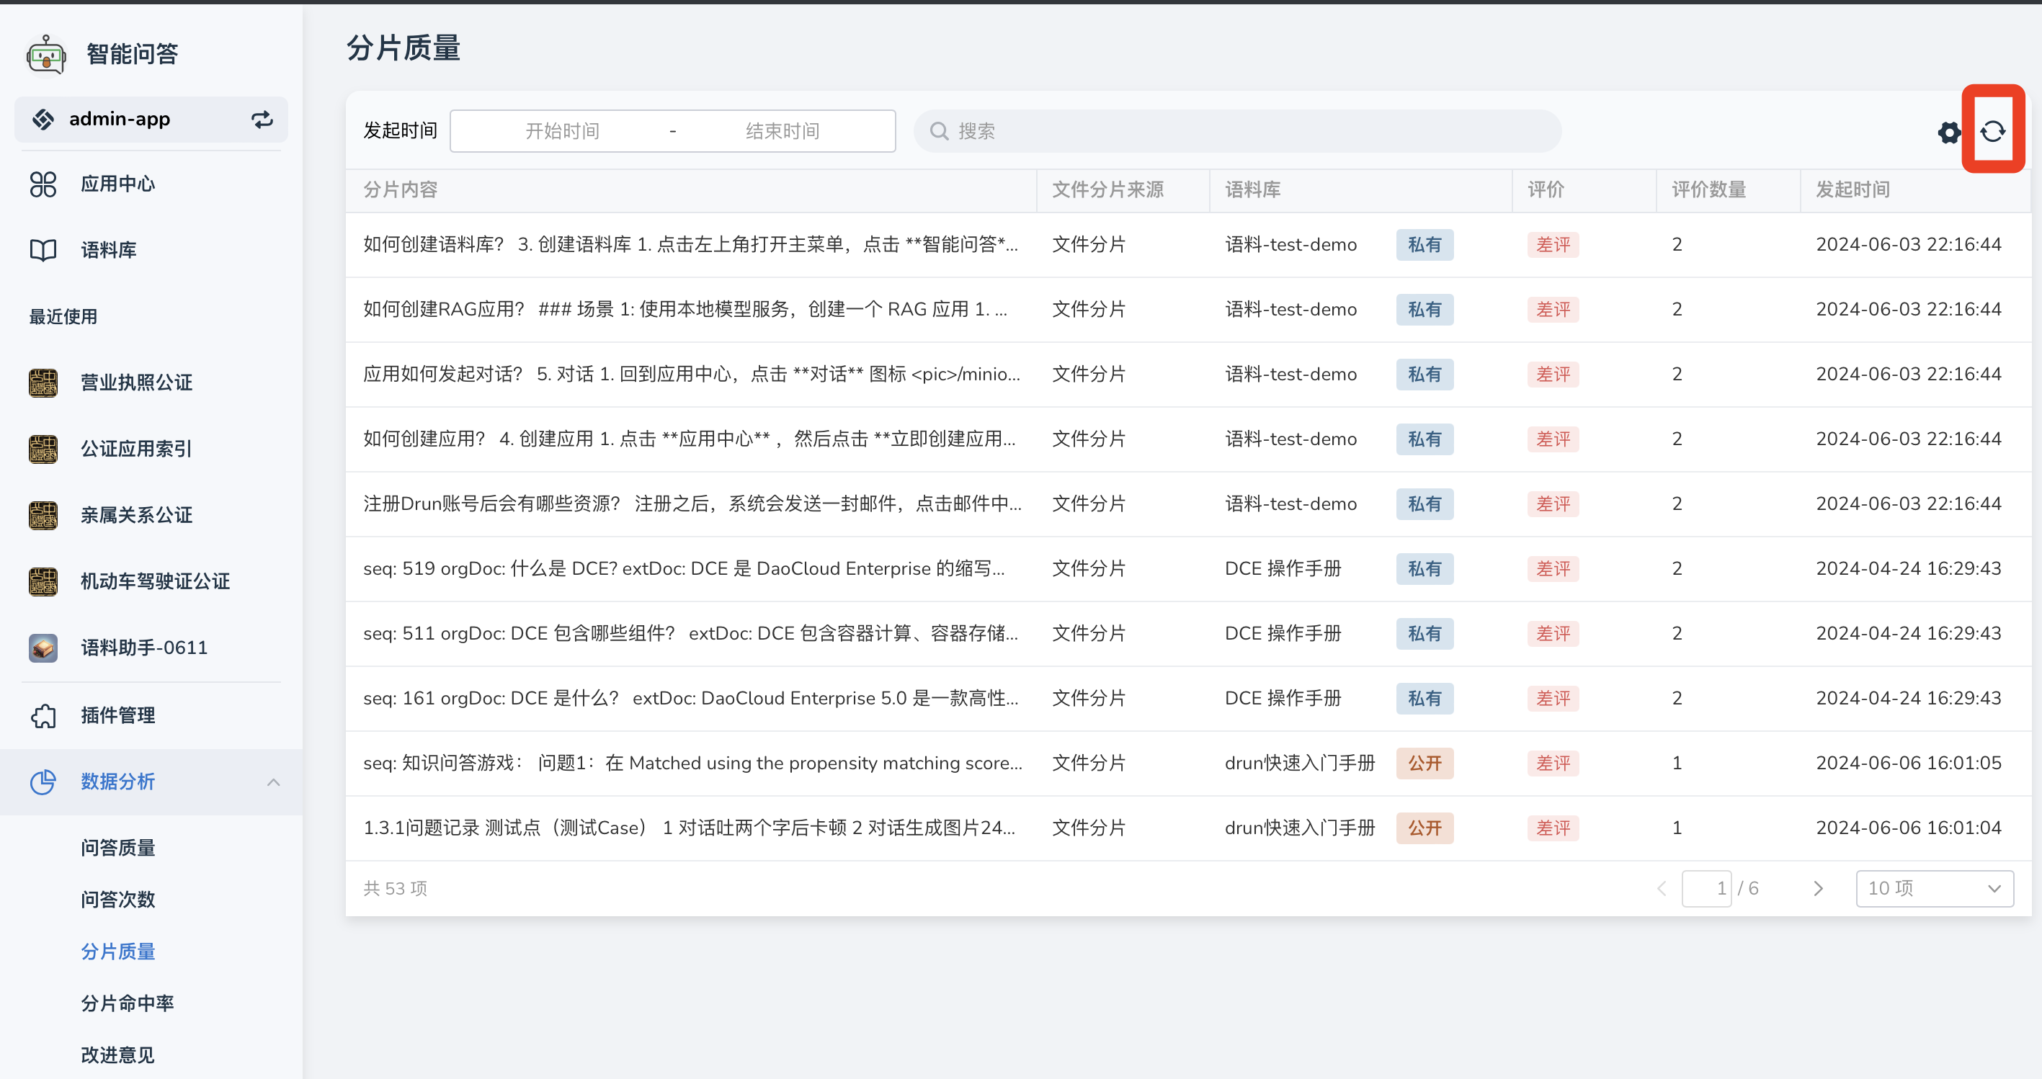Click the 开始时间 date field
2042x1079 pixels.
coord(562,130)
